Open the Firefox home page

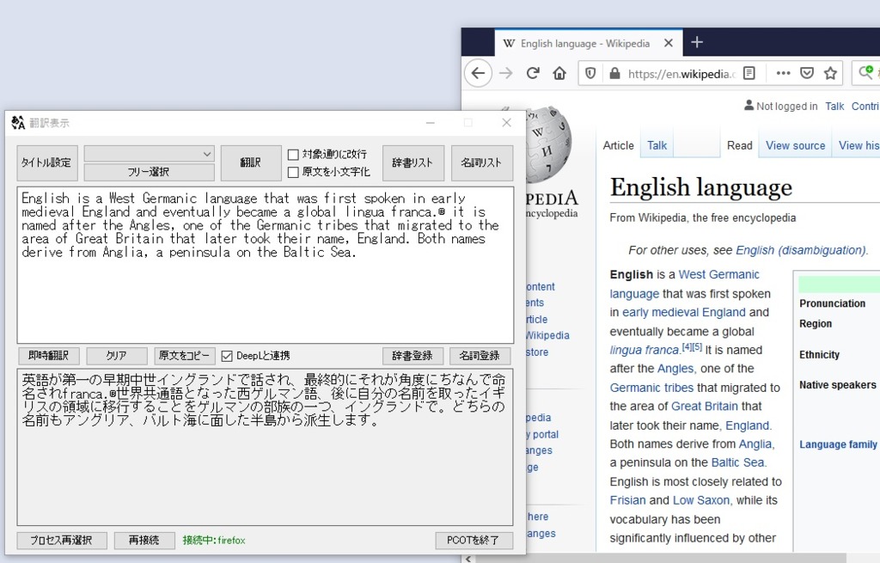(559, 73)
